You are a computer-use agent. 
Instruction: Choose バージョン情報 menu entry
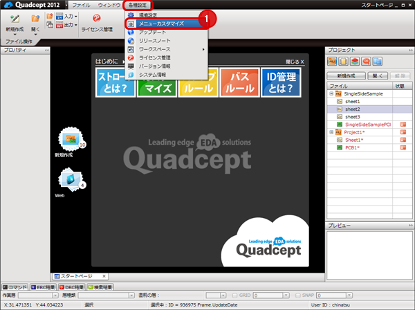pos(166,66)
